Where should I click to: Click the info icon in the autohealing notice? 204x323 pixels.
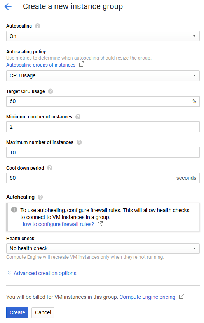pos(14,210)
